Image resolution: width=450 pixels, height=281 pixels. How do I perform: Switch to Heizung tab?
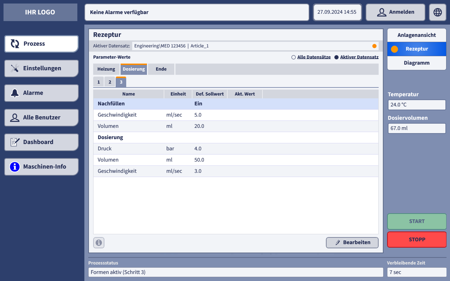click(106, 69)
